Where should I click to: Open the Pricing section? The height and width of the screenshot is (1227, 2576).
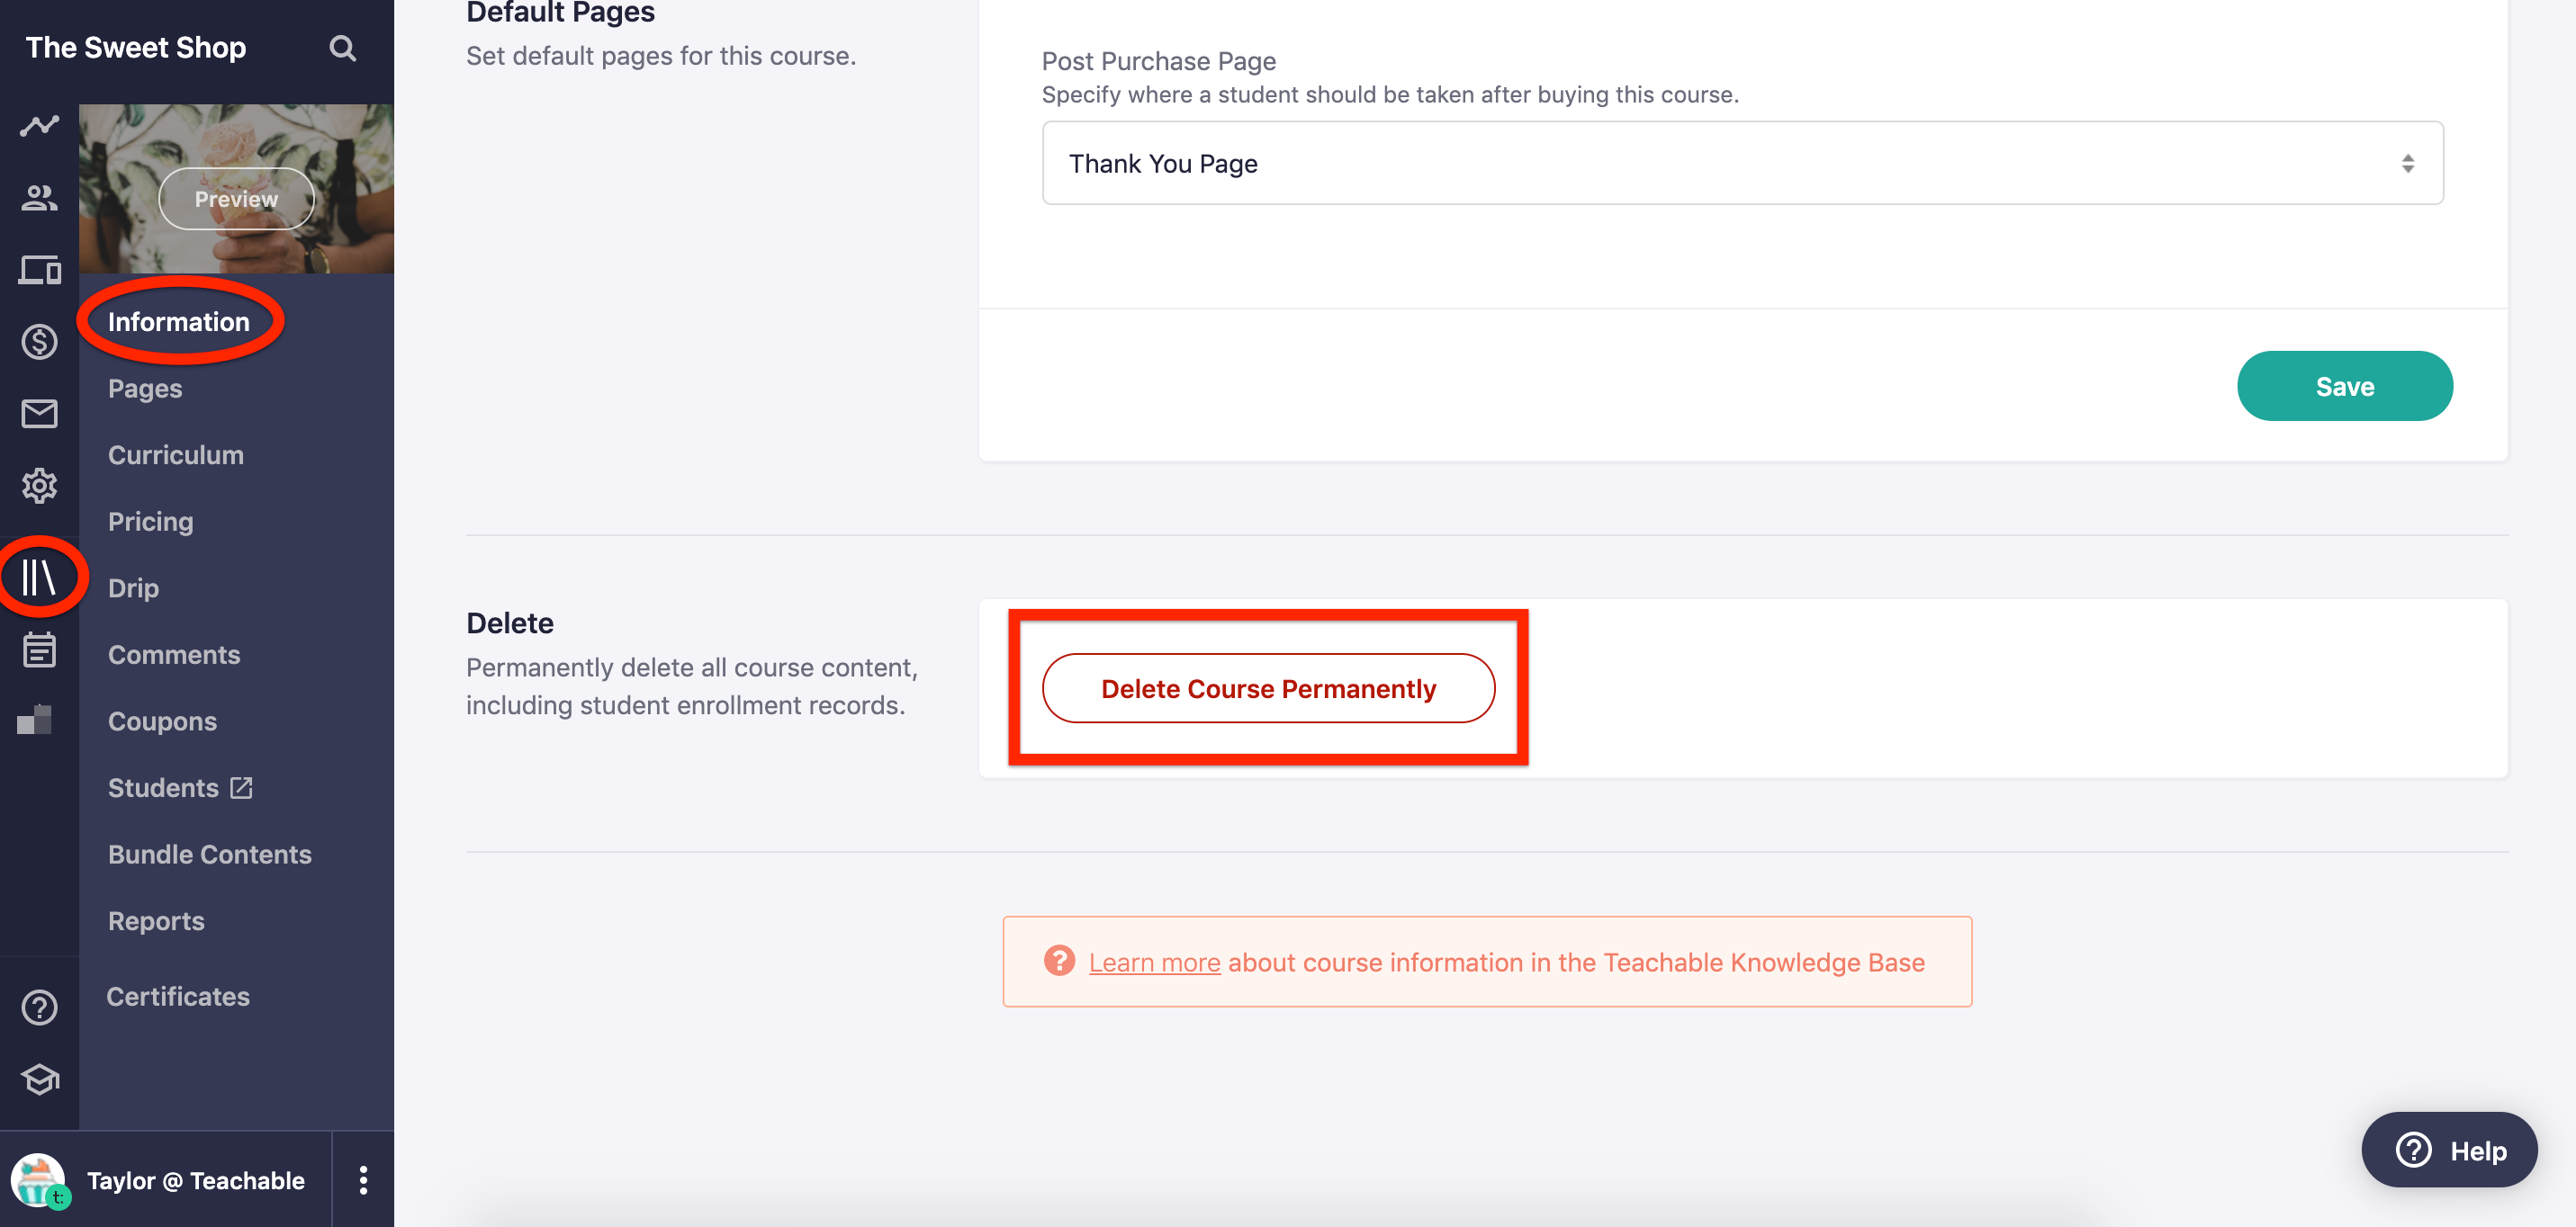(151, 522)
